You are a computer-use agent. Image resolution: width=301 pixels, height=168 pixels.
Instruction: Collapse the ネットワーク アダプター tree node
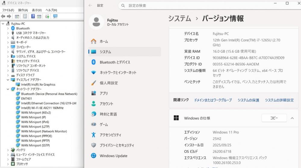(x=8, y=89)
